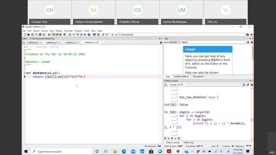276x155 pixels.
Task: Expand the Help Object combo box
Action: [245, 42]
